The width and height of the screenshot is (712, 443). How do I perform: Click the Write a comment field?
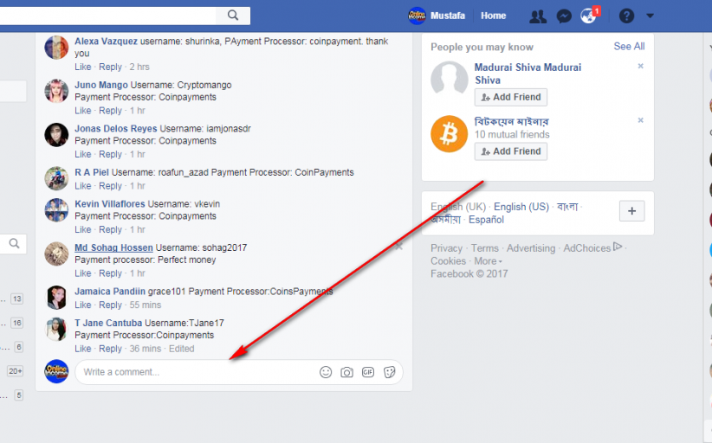pos(195,372)
